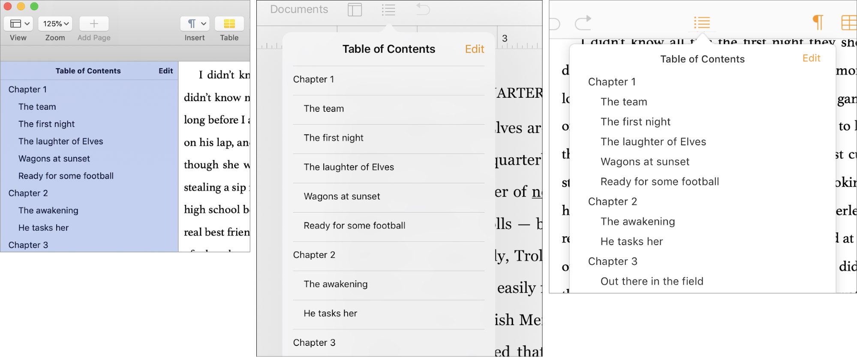Click the Add Page plus icon
This screenshot has height=357, width=857.
click(x=94, y=24)
